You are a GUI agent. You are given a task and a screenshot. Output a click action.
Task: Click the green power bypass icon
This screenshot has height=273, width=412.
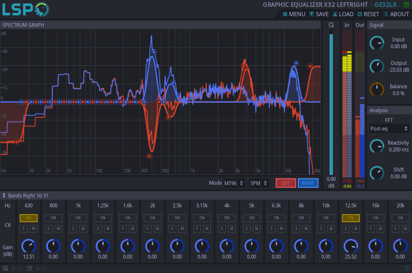tap(406, 5)
